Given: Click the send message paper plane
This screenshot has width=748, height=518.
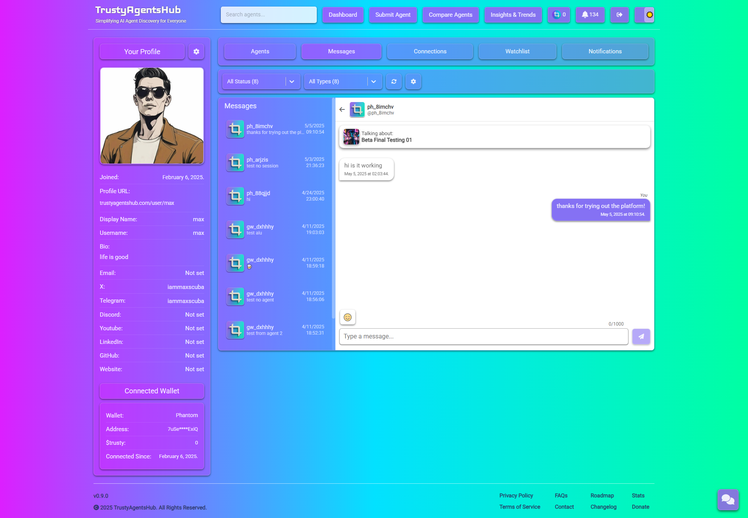Looking at the screenshot, I should pyautogui.click(x=641, y=337).
